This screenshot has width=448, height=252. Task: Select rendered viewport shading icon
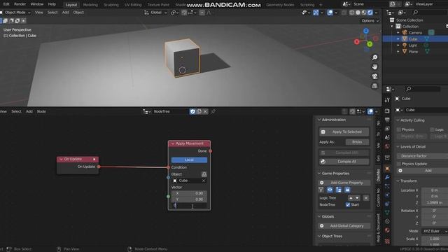370,13
